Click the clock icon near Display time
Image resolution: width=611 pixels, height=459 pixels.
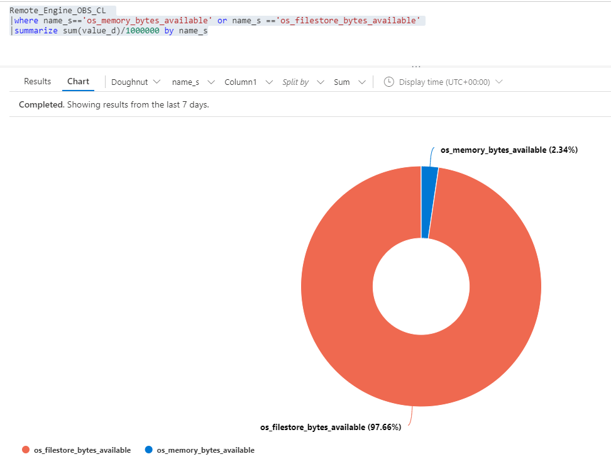[389, 82]
